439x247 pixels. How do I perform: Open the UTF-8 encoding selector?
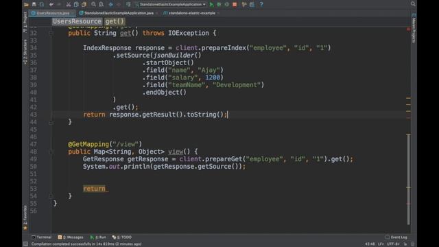pos(393,244)
